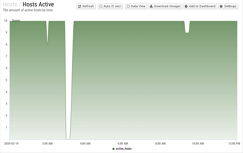Toggle the Auto (5 sec) checkbox
Screen dimensions: 243x153
pos(101,6)
